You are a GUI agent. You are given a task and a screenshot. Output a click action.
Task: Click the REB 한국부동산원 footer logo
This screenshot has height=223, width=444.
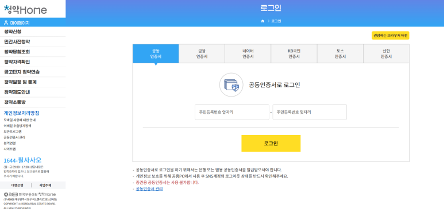30,194
